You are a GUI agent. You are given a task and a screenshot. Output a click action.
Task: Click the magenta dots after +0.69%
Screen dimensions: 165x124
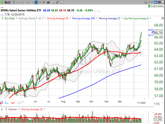[x=95, y=11]
